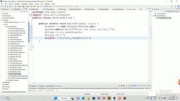Viewport: 180px width, 101px height.
Task: Click the Windows Start button
Action: tap(55, 98)
